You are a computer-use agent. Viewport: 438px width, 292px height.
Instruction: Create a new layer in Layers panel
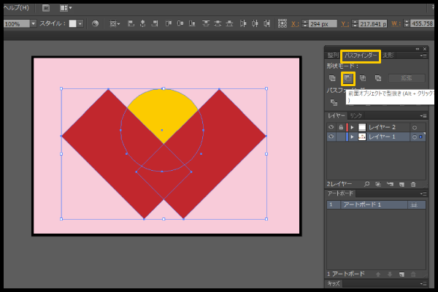pyautogui.click(x=401, y=184)
